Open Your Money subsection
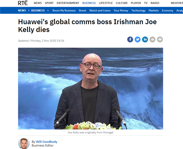183x149 pixels. point(121,10)
